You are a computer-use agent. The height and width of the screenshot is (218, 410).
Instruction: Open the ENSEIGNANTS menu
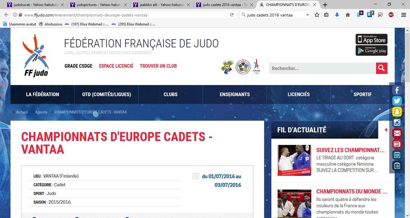coord(235,94)
